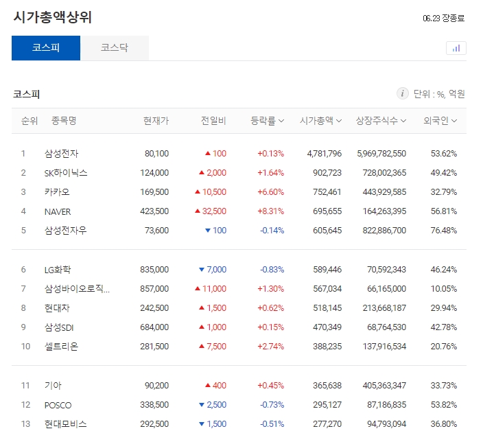
Task: Click the 현재가 column header
Action: (156, 121)
